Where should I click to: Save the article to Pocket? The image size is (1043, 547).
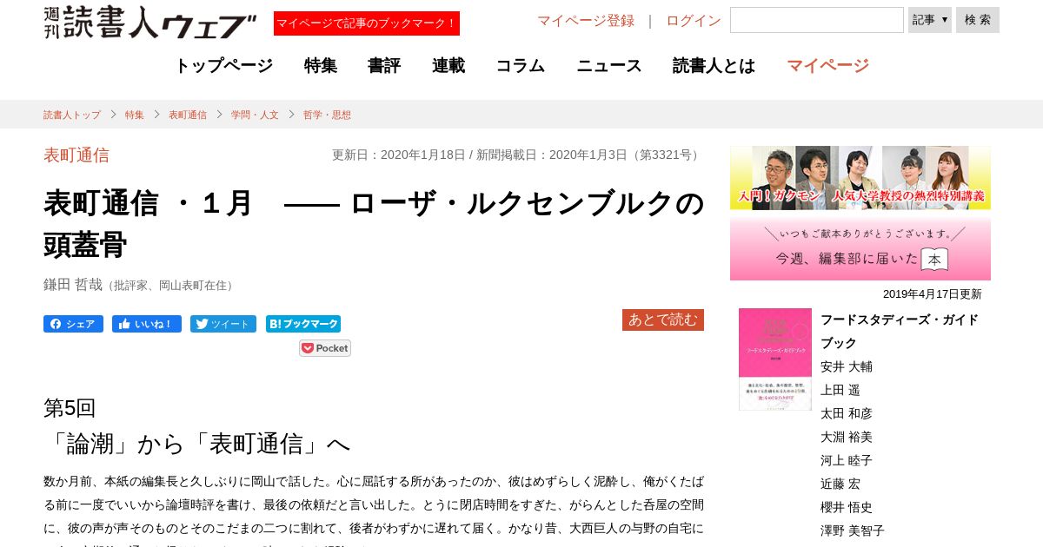(325, 348)
